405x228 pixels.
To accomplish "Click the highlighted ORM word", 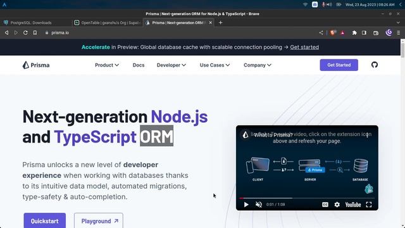I will (x=156, y=136).
